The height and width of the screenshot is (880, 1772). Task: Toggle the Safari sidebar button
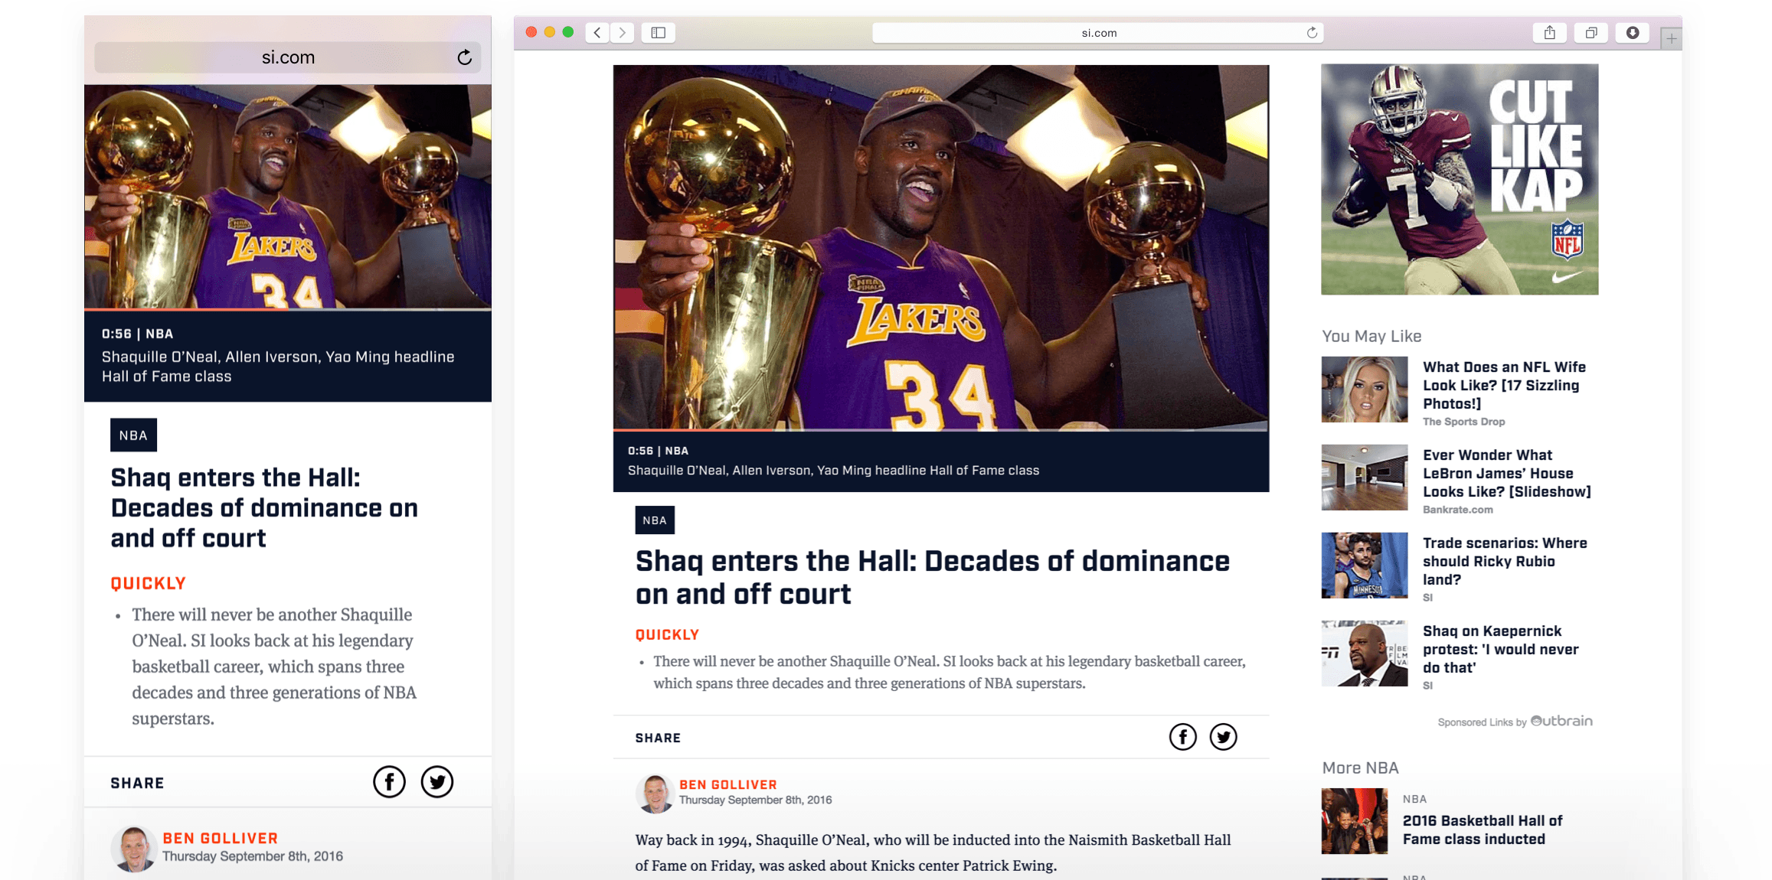click(x=659, y=32)
